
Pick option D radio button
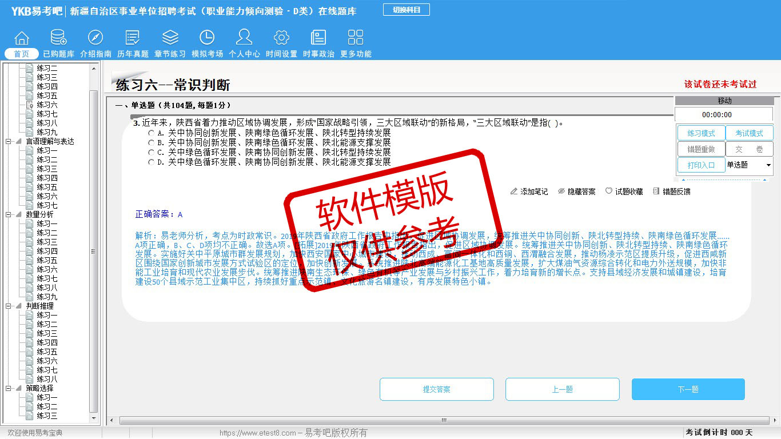pyautogui.click(x=151, y=162)
